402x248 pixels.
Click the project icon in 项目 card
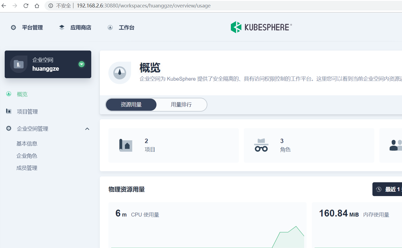click(126, 145)
